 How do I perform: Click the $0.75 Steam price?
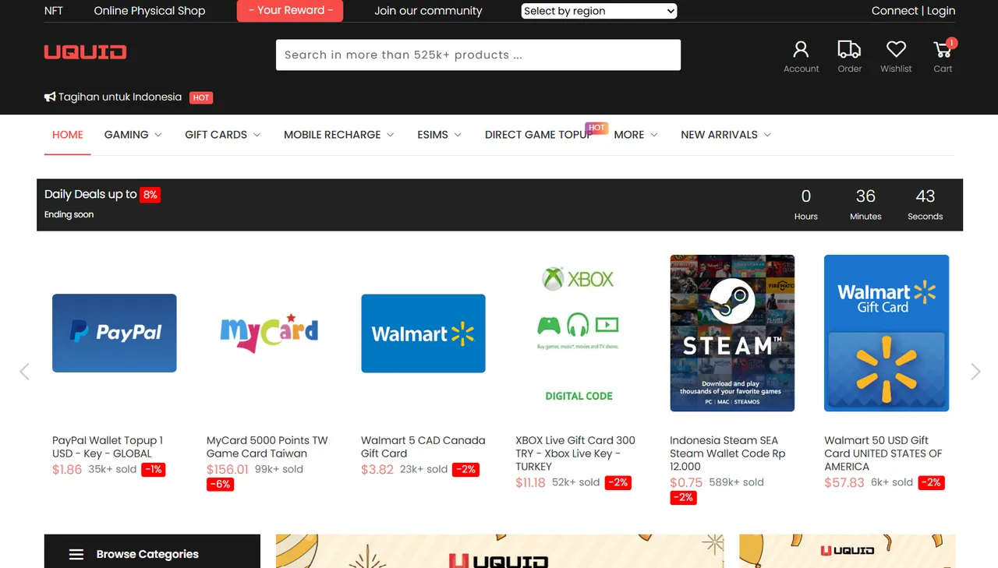click(686, 483)
